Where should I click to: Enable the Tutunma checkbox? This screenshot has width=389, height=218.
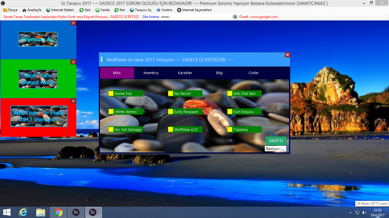(x=230, y=129)
